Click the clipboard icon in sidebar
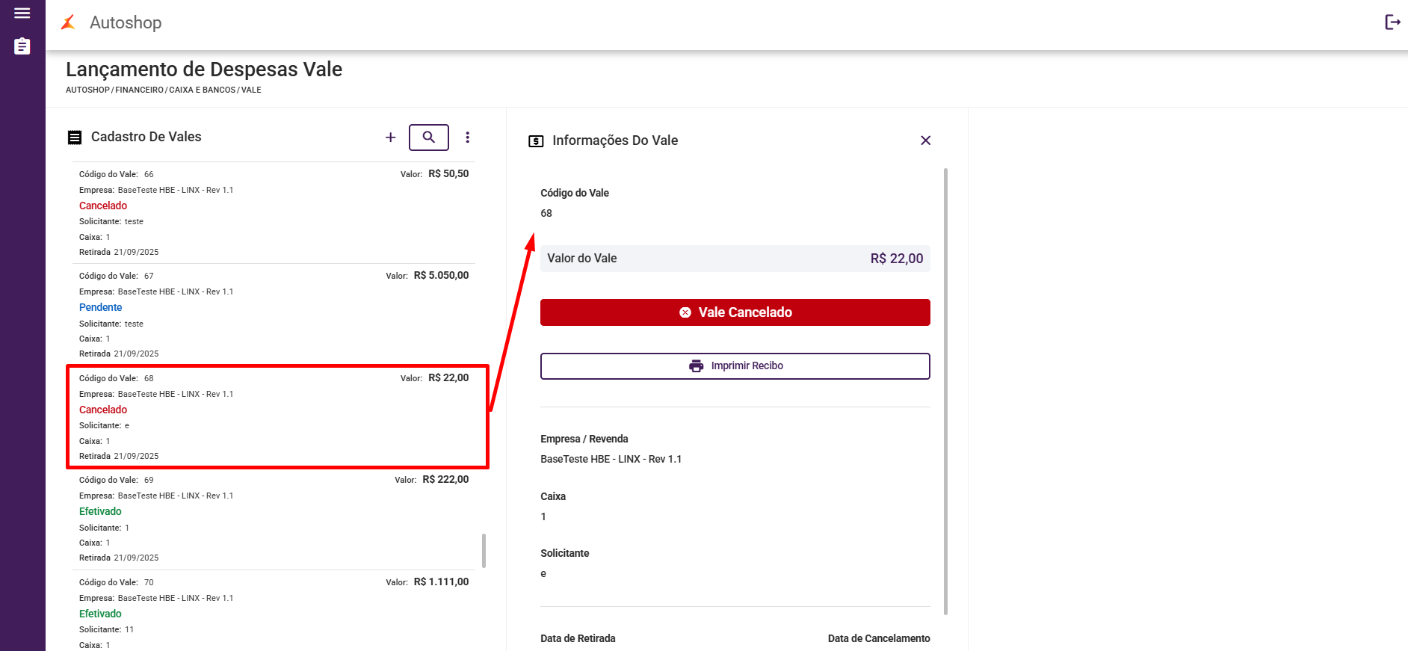This screenshot has width=1408, height=651. point(22,46)
